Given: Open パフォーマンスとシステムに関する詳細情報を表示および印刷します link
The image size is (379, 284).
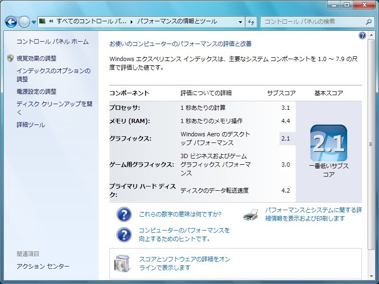Looking at the screenshot, I should coord(314,214).
